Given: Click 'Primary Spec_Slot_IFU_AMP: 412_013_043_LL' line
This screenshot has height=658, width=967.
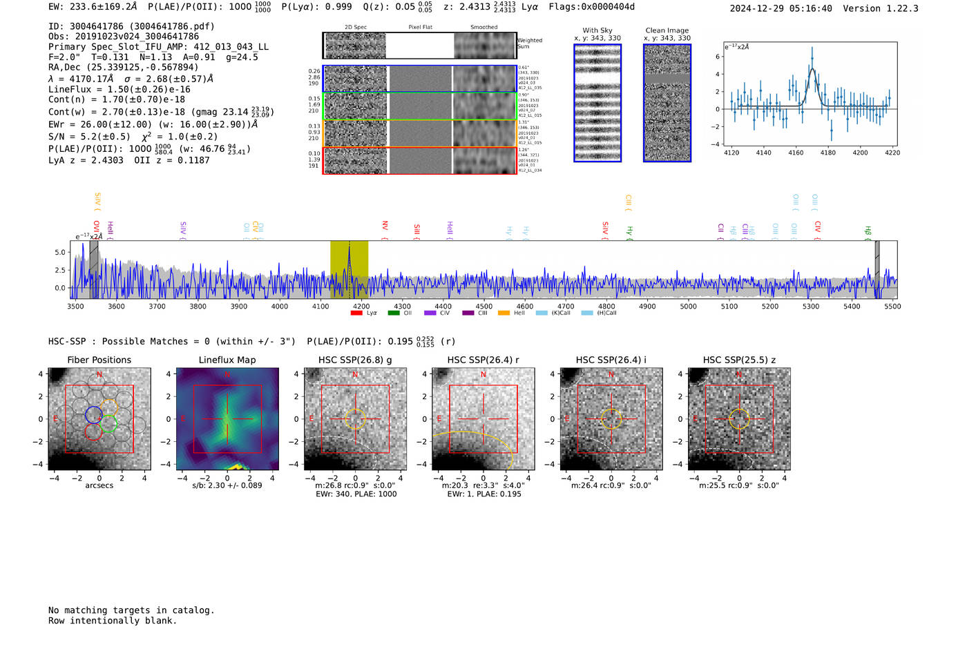Looking at the screenshot, I should point(158,47).
